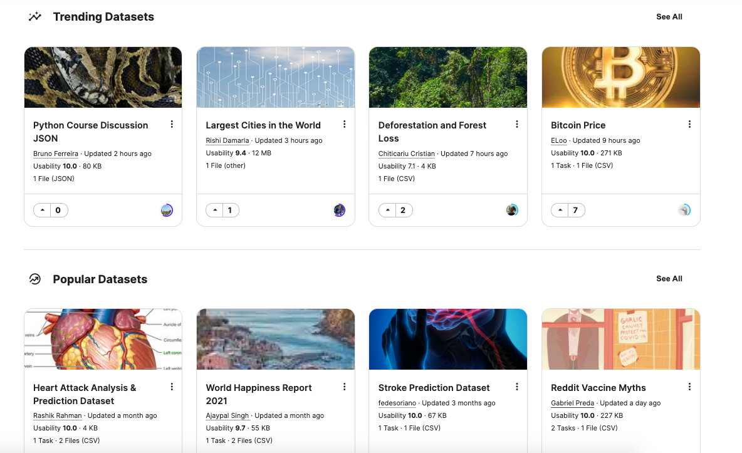Click the Popular Datasets section icon
The width and height of the screenshot is (742, 453).
(35, 279)
